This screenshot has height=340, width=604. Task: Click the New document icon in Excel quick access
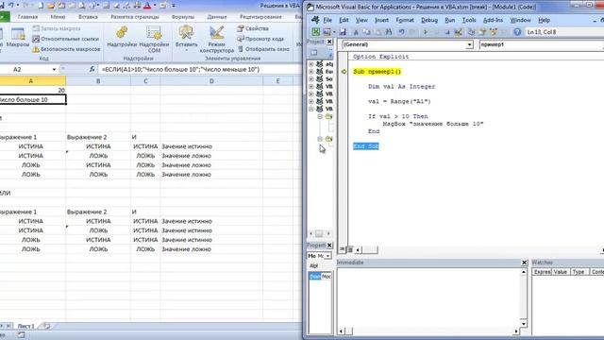pos(41,6)
